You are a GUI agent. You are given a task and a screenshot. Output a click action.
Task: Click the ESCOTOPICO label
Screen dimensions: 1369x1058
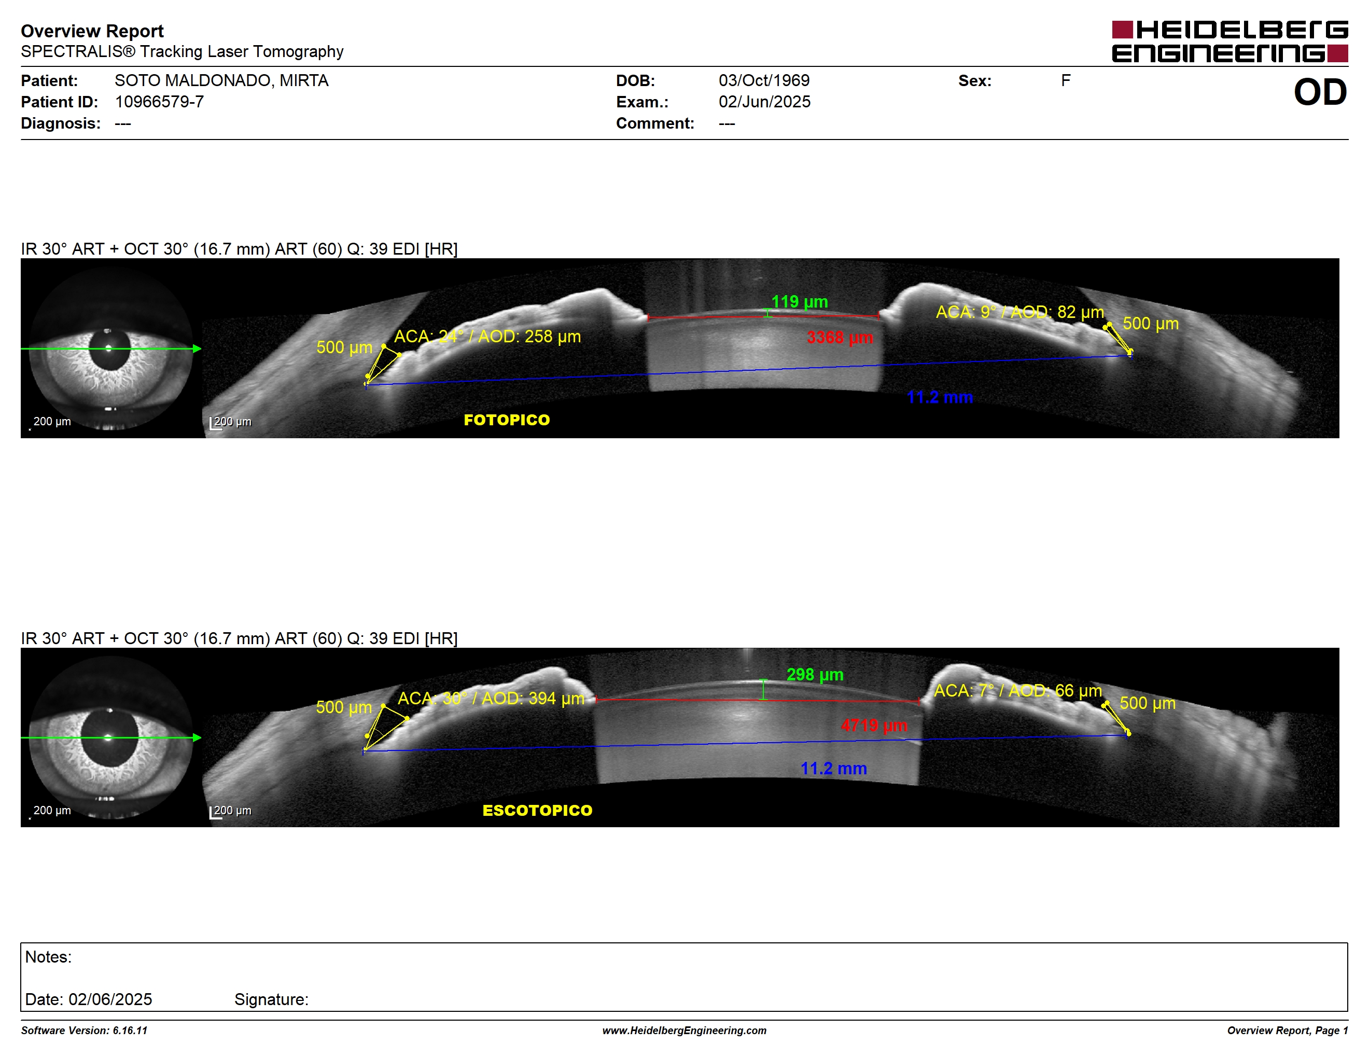(x=537, y=811)
